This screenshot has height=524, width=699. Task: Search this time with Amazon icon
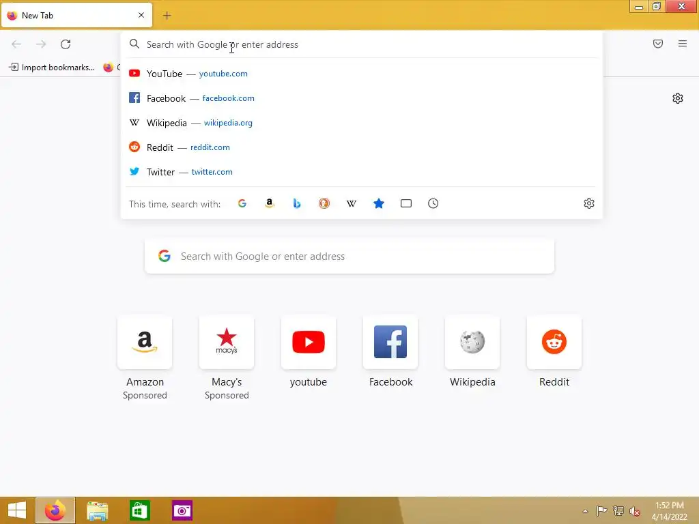coord(269,203)
